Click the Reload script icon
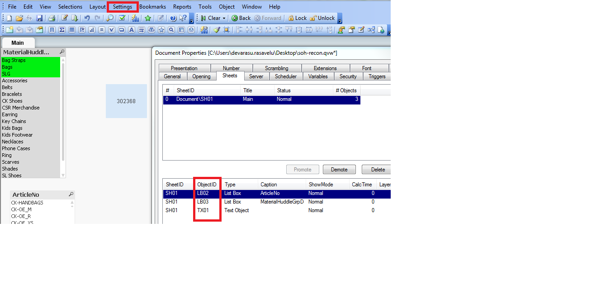596x294 pixels. [x=75, y=18]
